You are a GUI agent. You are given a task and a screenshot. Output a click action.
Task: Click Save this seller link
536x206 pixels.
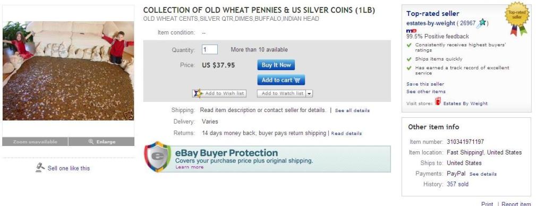point(426,84)
